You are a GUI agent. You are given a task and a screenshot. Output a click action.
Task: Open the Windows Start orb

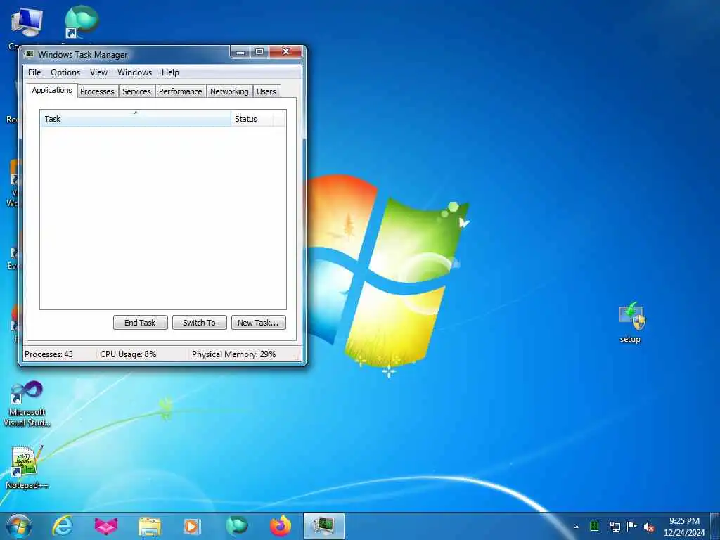click(19, 526)
